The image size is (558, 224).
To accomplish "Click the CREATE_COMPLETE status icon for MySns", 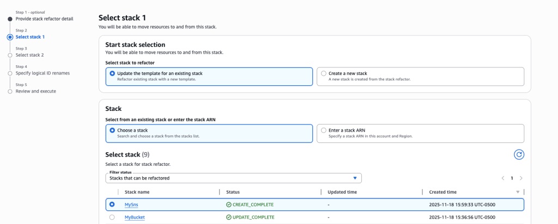I will coord(228,204).
